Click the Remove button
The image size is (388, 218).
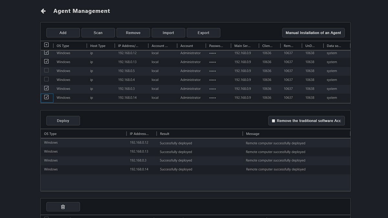click(x=133, y=33)
